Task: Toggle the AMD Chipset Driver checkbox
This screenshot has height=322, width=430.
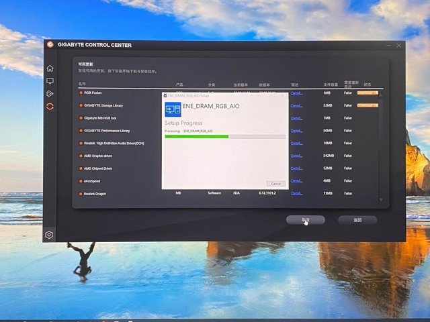Action: tap(81, 168)
